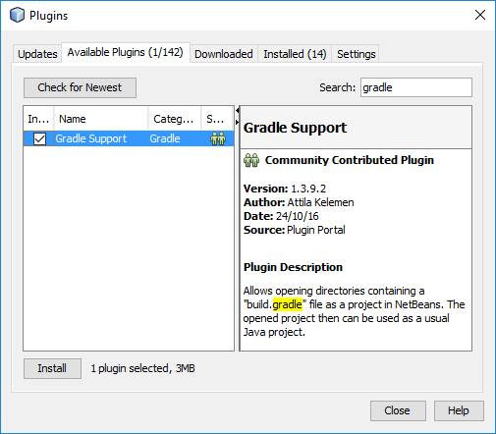This screenshot has width=496, height=434.
Task: Click the Source: Plugin Portal text
Action: [x=295, y=230]
